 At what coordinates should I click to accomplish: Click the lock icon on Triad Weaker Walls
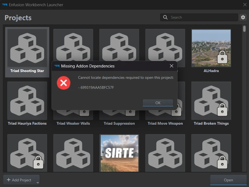click(x=84, y=113)
